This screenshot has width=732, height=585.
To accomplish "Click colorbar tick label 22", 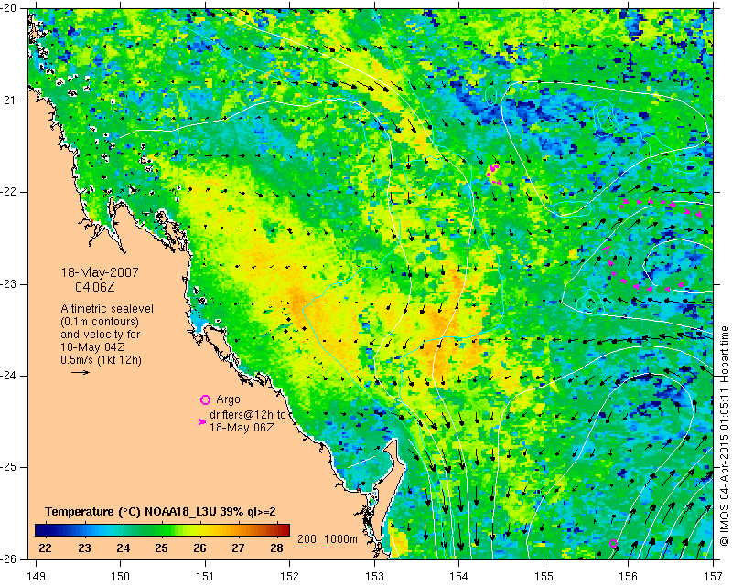I will point(45,548).
